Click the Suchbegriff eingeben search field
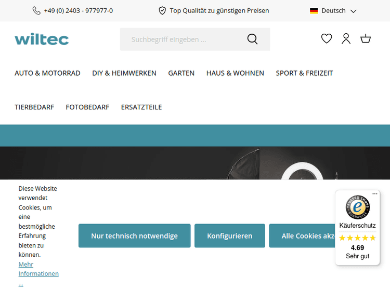The height and width of the screenshot is (292, 390). tap(182, 39)
